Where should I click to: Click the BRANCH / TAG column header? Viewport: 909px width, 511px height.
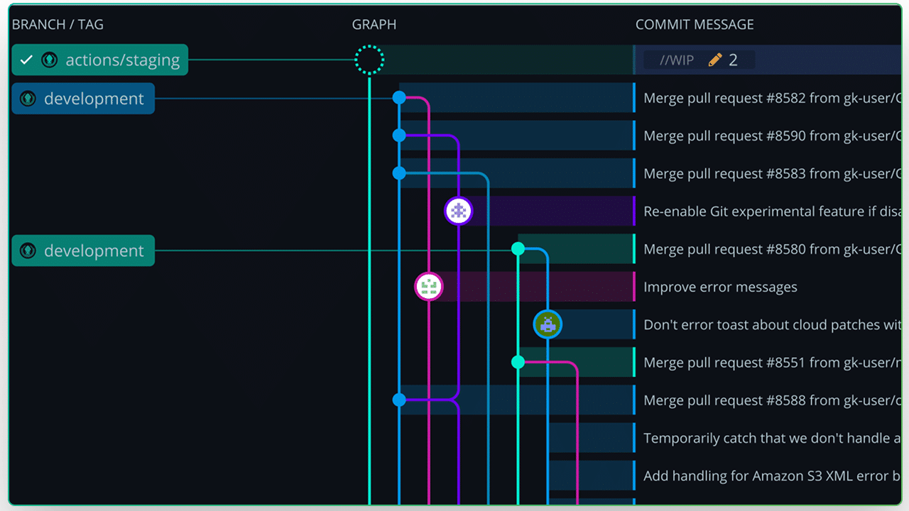[58, 24]
